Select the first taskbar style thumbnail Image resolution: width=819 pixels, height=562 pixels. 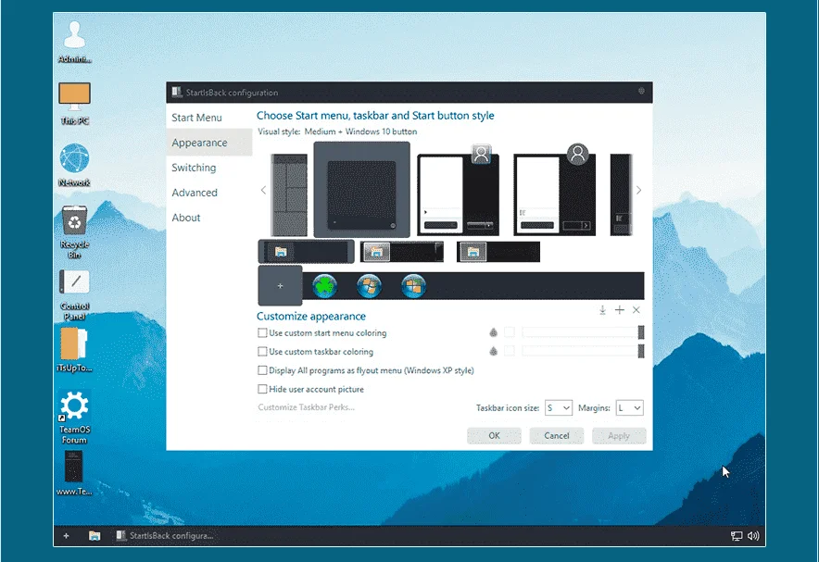click(306, 252)
